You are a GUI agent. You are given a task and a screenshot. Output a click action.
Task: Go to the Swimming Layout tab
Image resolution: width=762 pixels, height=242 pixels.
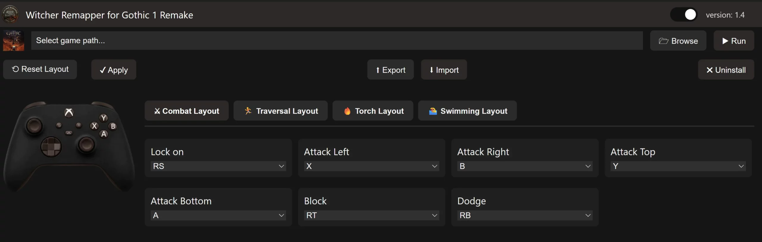click(x=467, y=111)
